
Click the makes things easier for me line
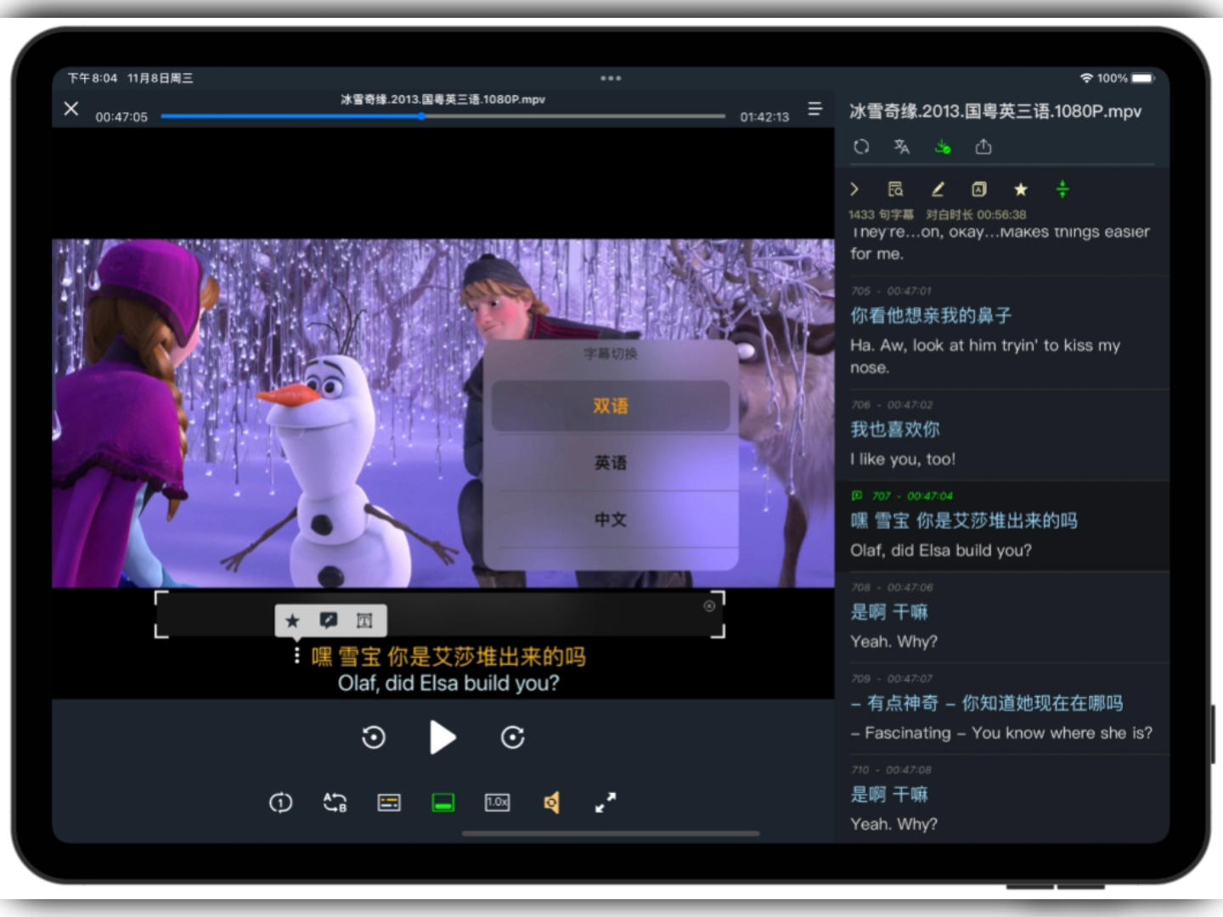click(1000, 243)
